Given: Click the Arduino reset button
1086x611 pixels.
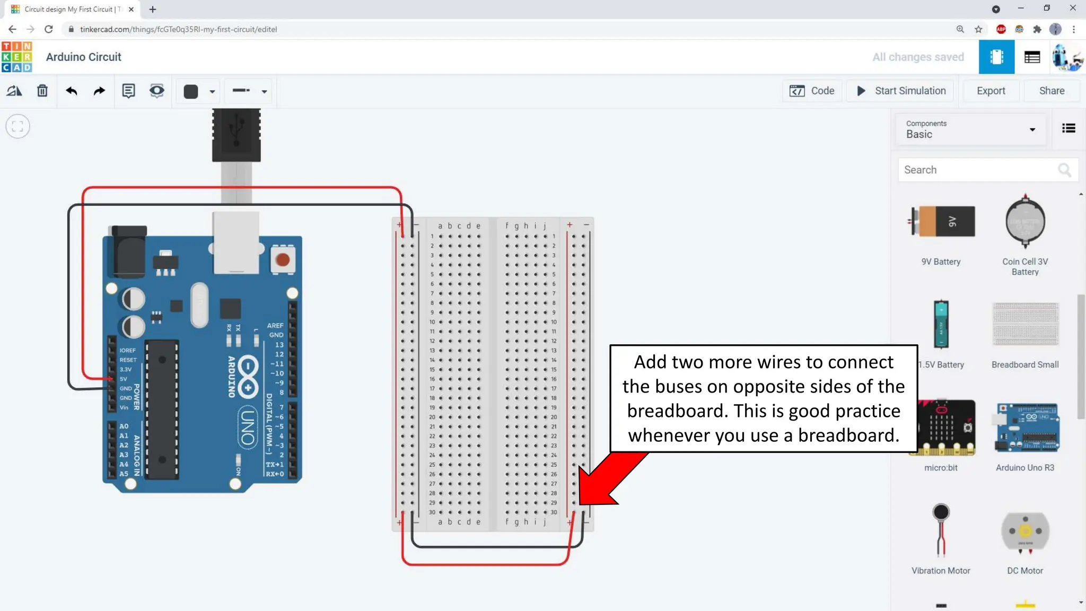Looking at the screenshot, I should click(x=283, y=260).
